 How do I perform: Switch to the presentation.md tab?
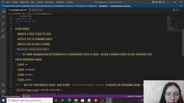17,10
